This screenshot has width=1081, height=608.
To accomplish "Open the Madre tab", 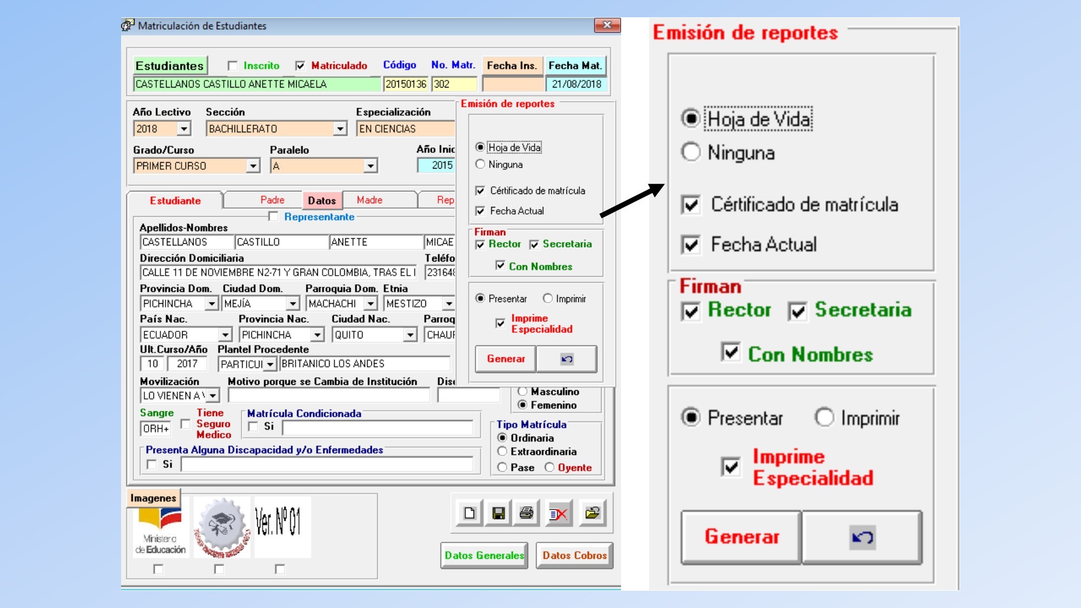I will click(370, 200).
